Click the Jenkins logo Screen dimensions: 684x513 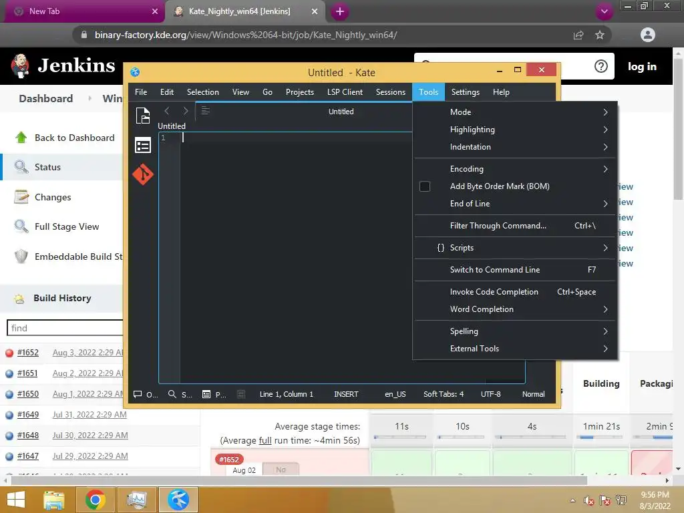(63, 66)
